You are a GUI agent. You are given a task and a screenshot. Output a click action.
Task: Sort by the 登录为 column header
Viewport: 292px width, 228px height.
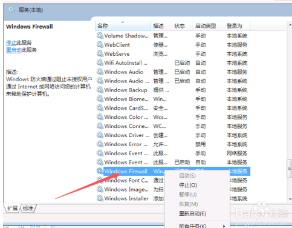tap(237, 26)
